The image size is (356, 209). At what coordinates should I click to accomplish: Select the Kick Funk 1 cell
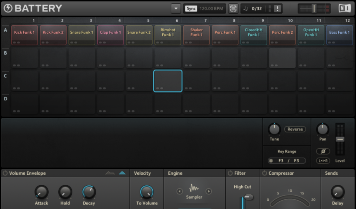tap(24, 35)
